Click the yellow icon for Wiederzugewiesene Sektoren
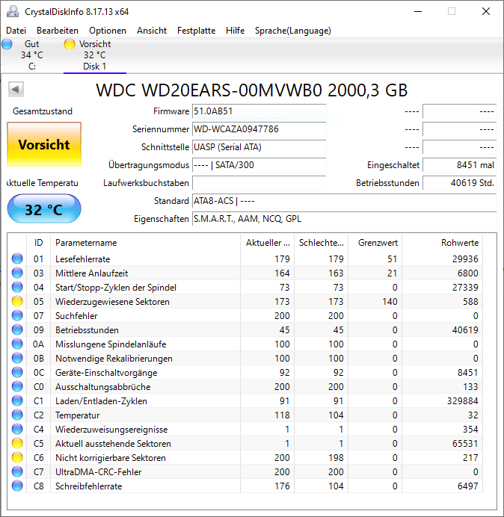Image resolution: width=504 pixels, height=517 pixels. (17, 301)
